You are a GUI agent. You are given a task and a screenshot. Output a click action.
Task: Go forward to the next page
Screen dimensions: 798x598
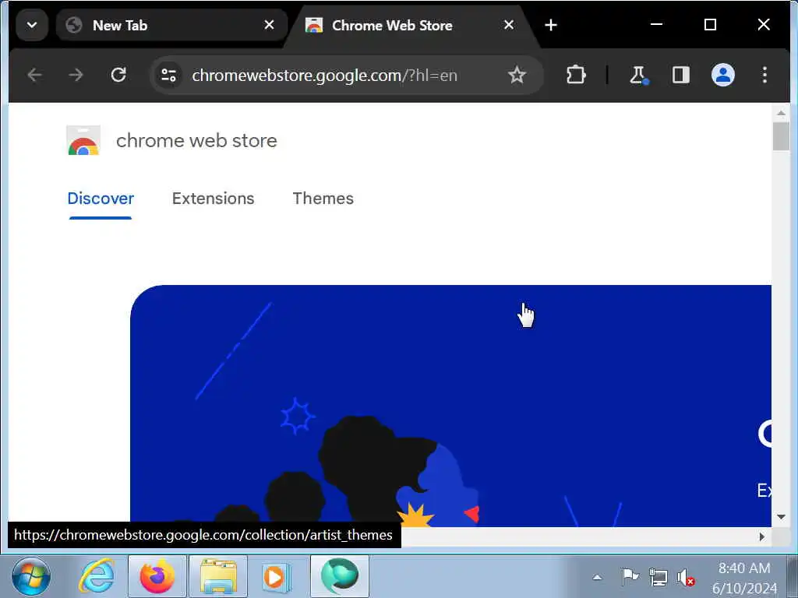(76, 76)
